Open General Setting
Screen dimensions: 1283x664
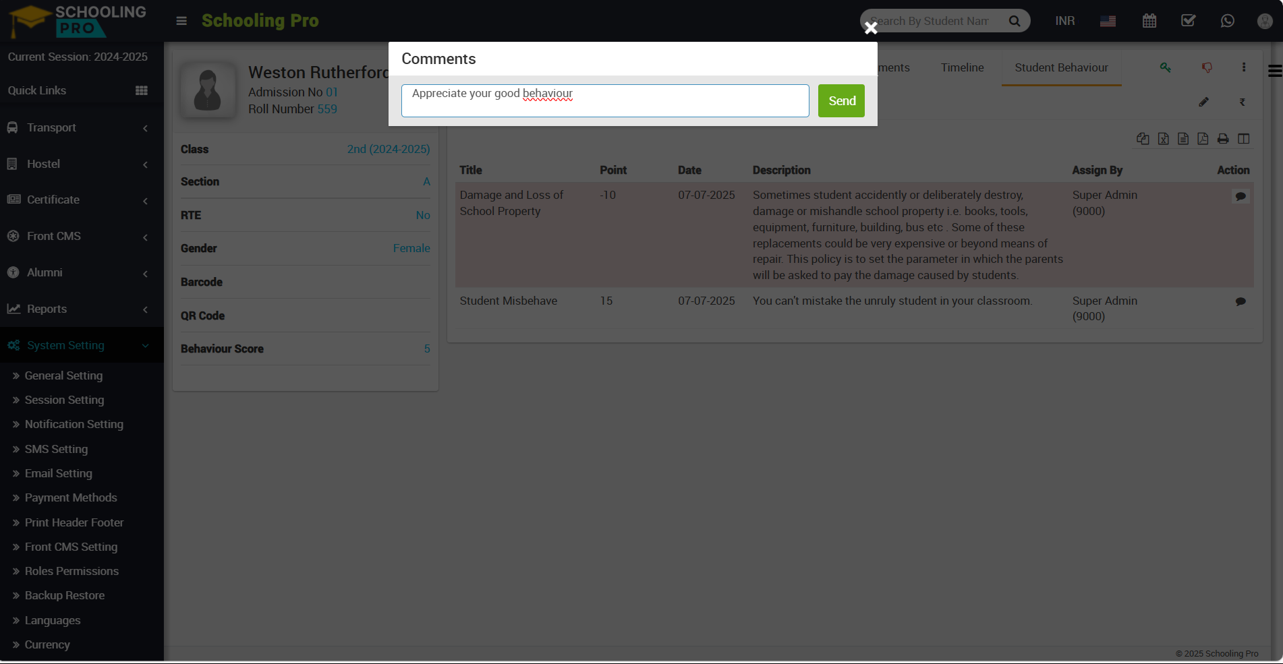63,375
